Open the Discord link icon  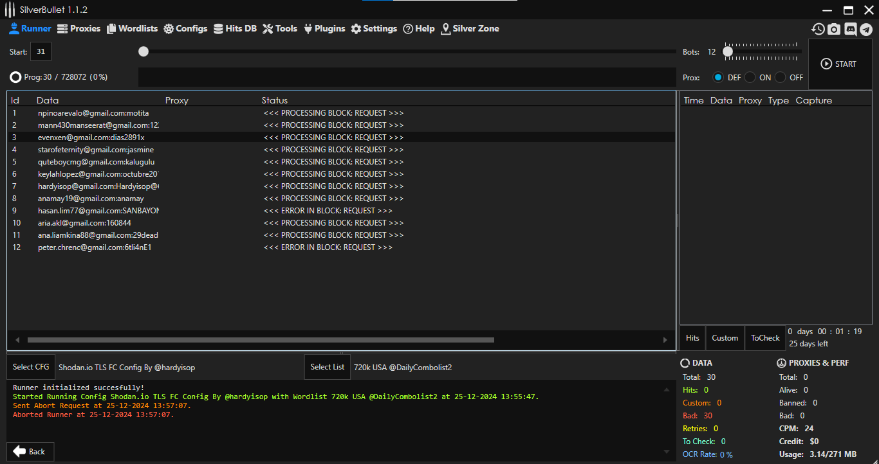click(x=850, y=29)
